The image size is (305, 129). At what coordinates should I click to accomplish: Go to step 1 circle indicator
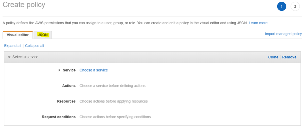pos(281,7)
